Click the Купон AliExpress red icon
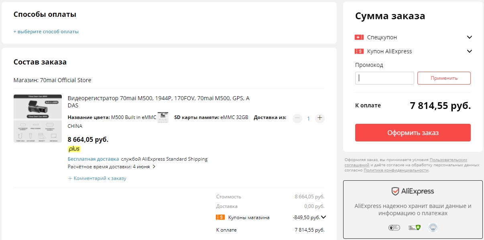Image resolution: width=484 pixels, height=240 pixels. tap(359, 51)
